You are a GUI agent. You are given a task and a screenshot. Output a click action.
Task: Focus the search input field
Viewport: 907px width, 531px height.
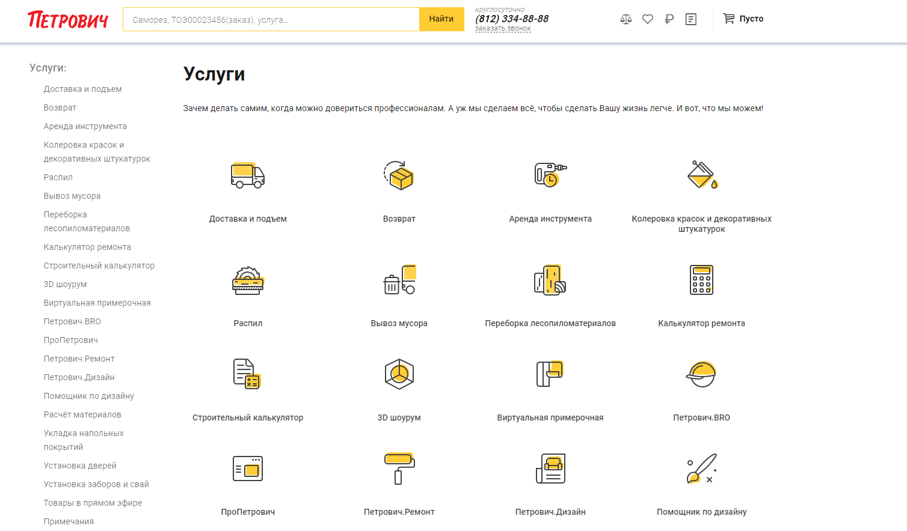click(271, 19)
